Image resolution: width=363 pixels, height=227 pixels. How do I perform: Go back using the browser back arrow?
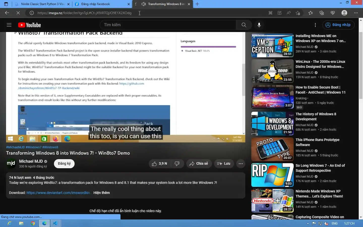point(7,13)
